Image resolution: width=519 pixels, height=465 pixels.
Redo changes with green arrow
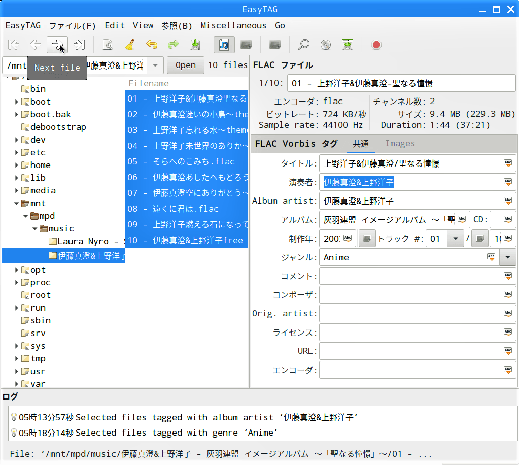pos(174,45)
